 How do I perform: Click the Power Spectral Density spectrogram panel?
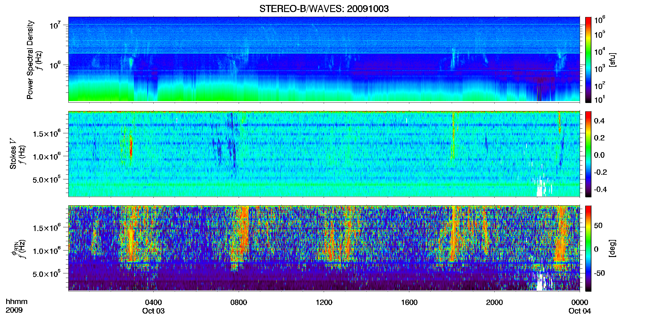[x=324, y=59]
